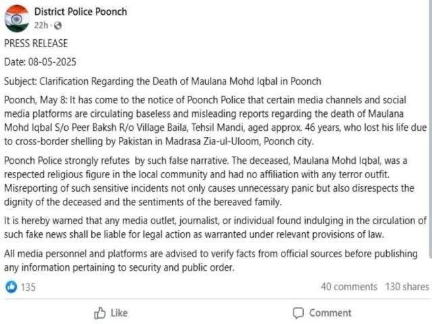Click the blue like reaction icon

tap(11, 287)
